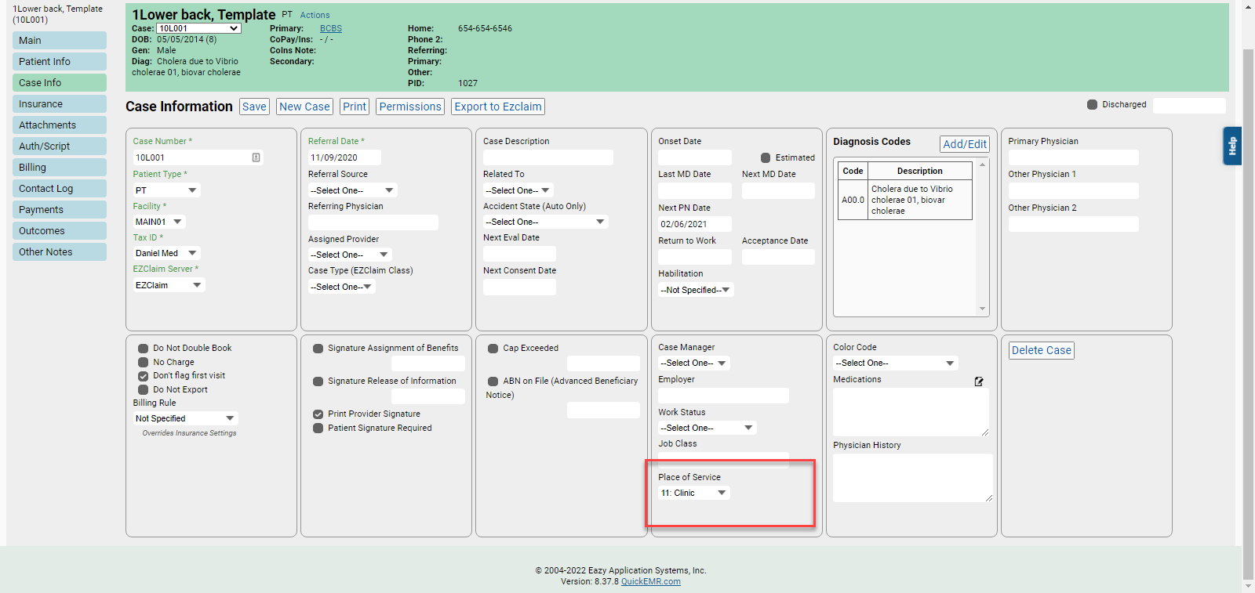
Task: Open the Work Status dropdown
Action: 708,428
